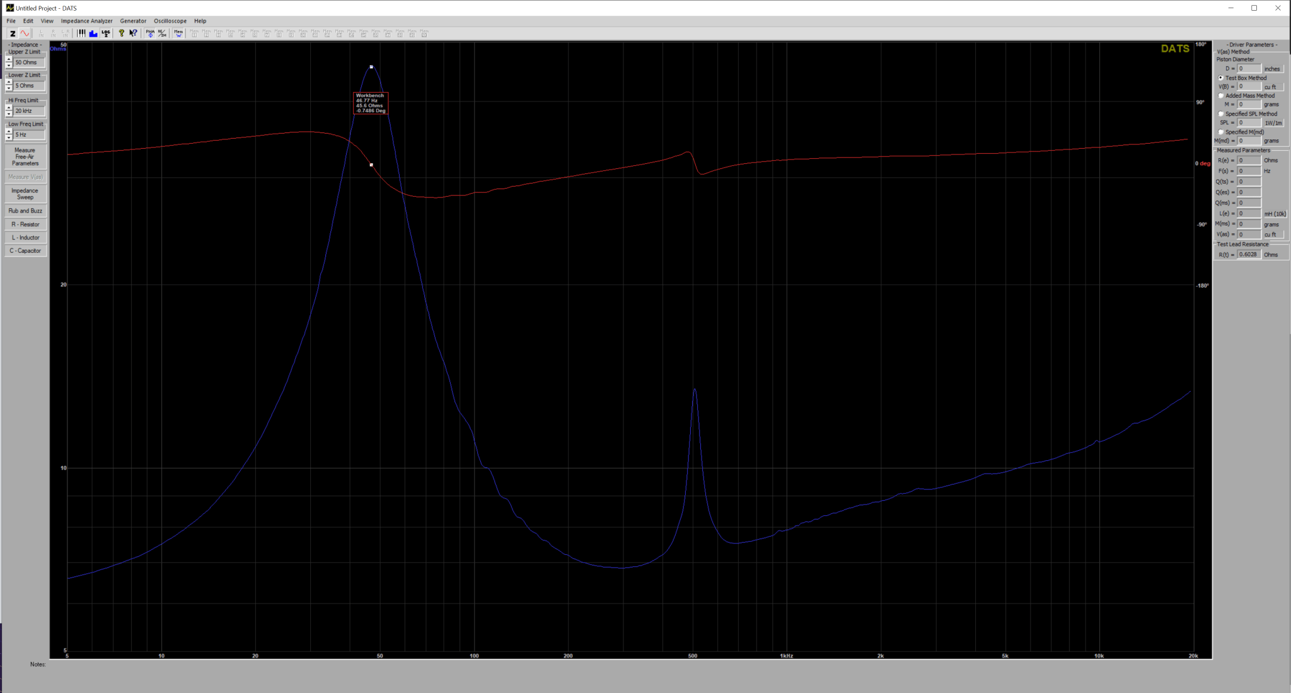
Task: Click the L R IN input toolbar icon
Action: [66, 33]
